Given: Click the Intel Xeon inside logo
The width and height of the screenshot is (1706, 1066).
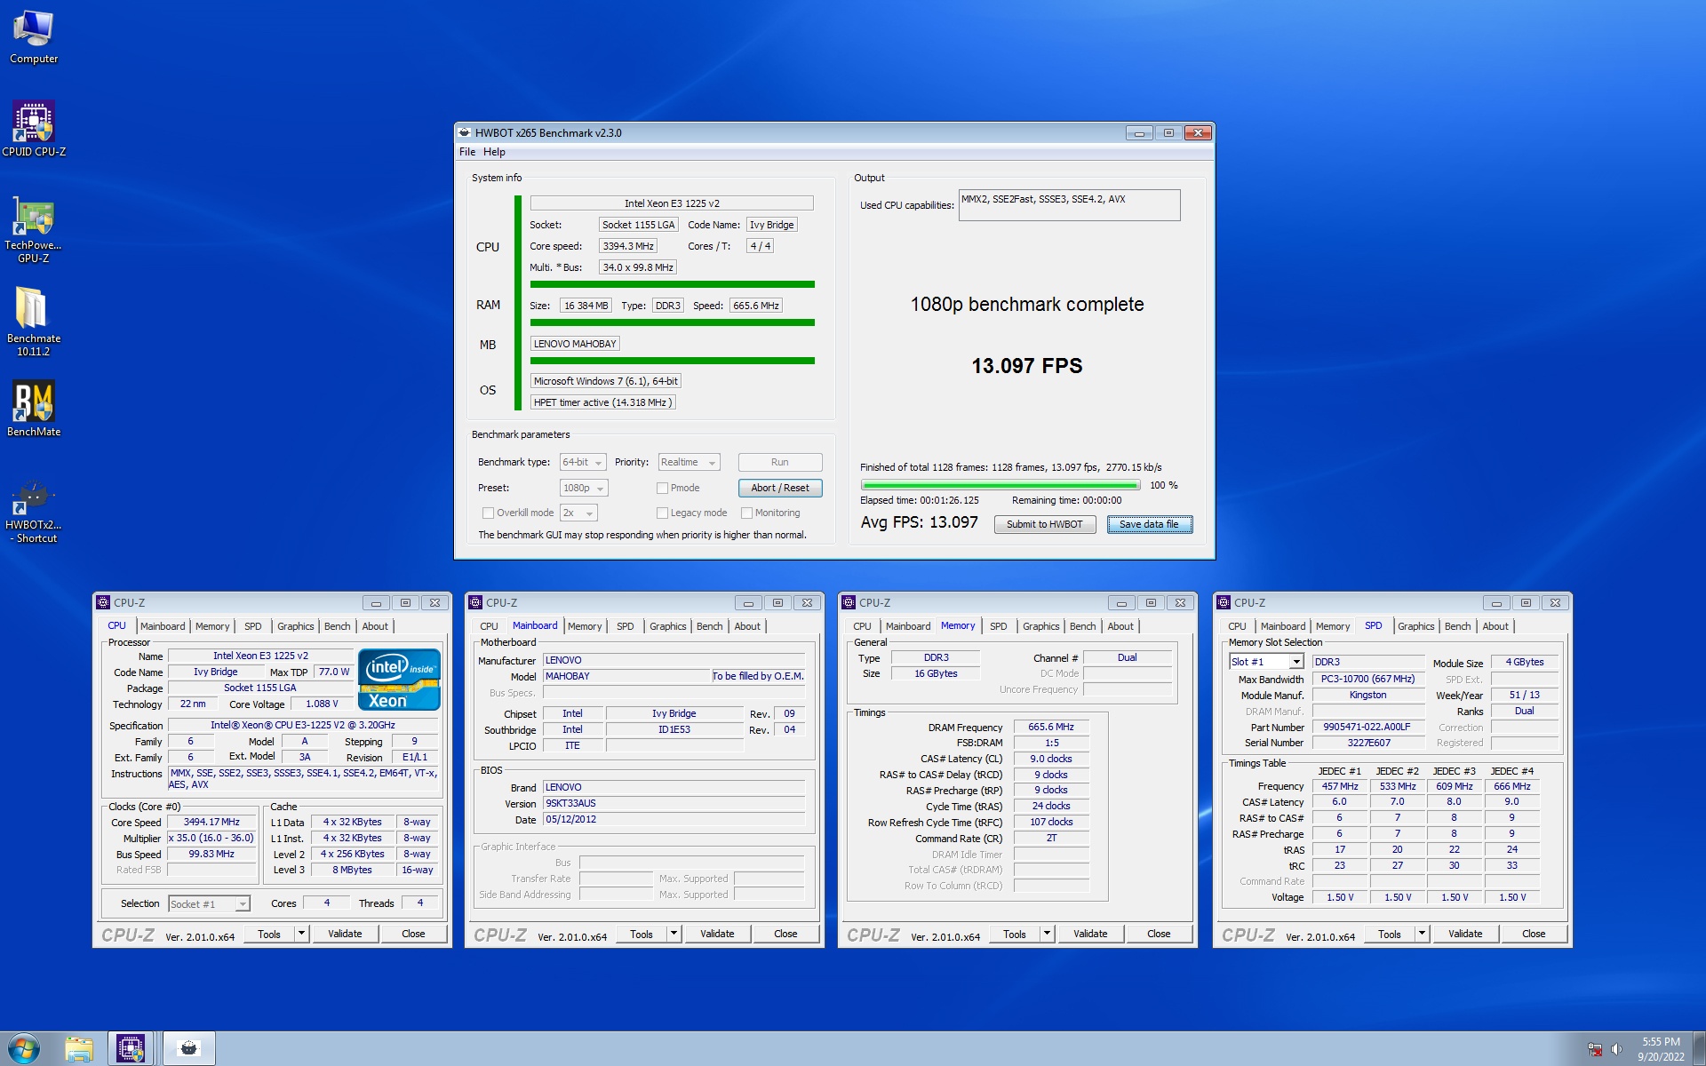Looking at the screenshot, I should point(399,680).
